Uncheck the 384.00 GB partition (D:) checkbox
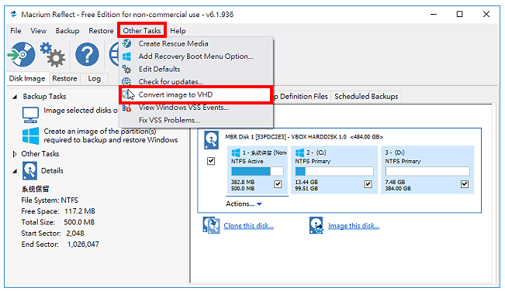This screenshot has height=291, width=505. tap(465, 184)
